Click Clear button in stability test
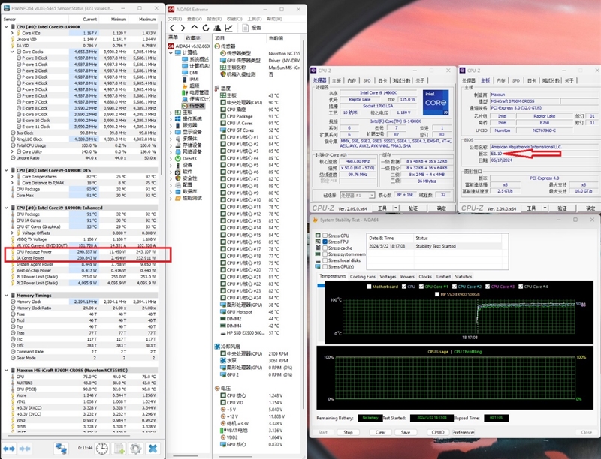The height and width of the screenshot is (459, 601). click(x=380, y=432)
